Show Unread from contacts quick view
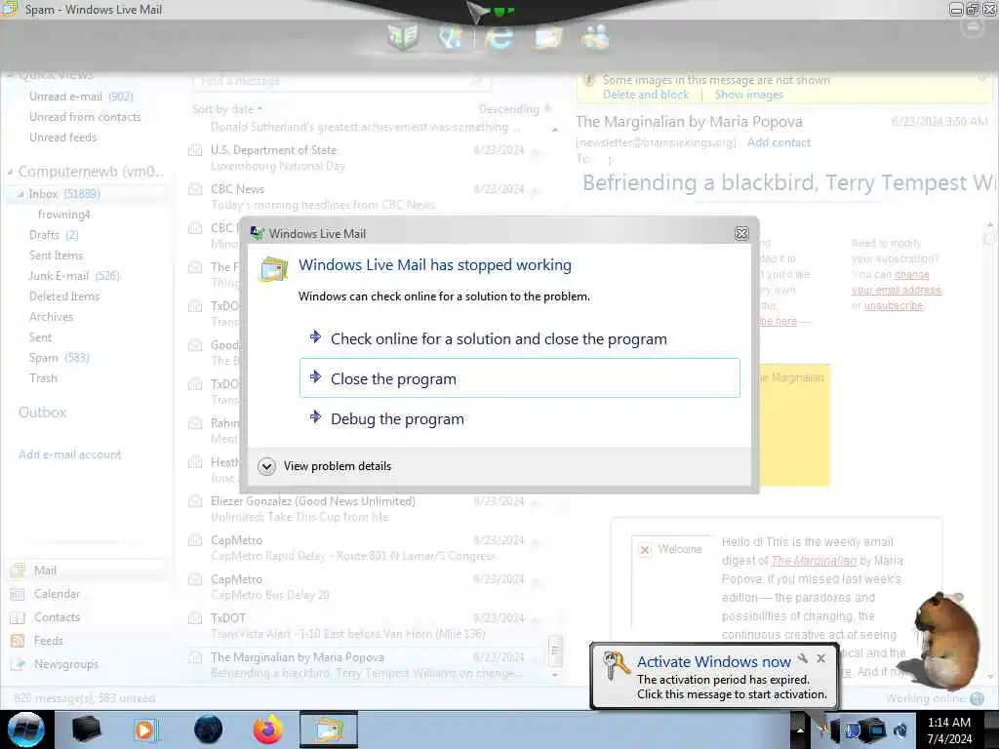 85,117
